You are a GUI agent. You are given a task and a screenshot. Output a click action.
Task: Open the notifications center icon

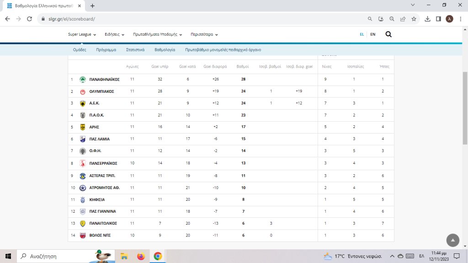pos(457,256)
